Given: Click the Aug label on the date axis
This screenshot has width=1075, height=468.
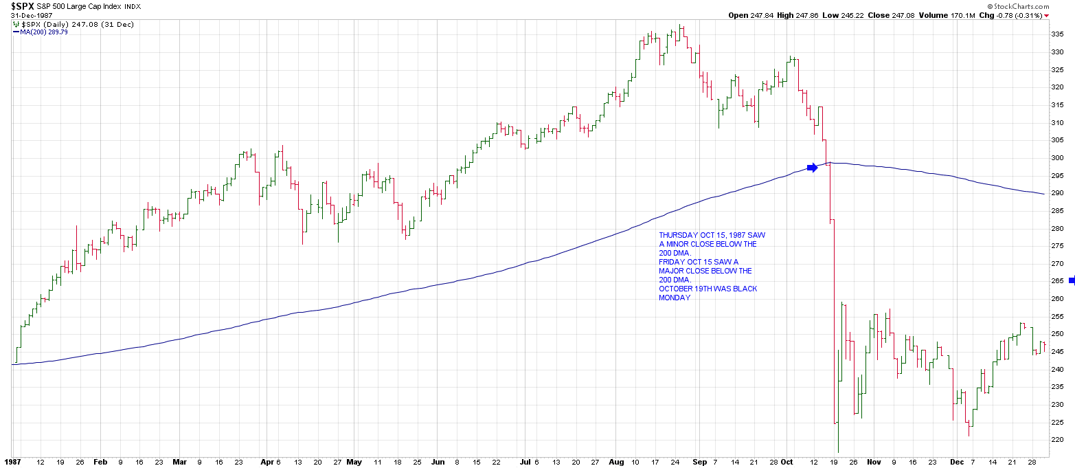Looking at the screenshot, I should (615, 463).
